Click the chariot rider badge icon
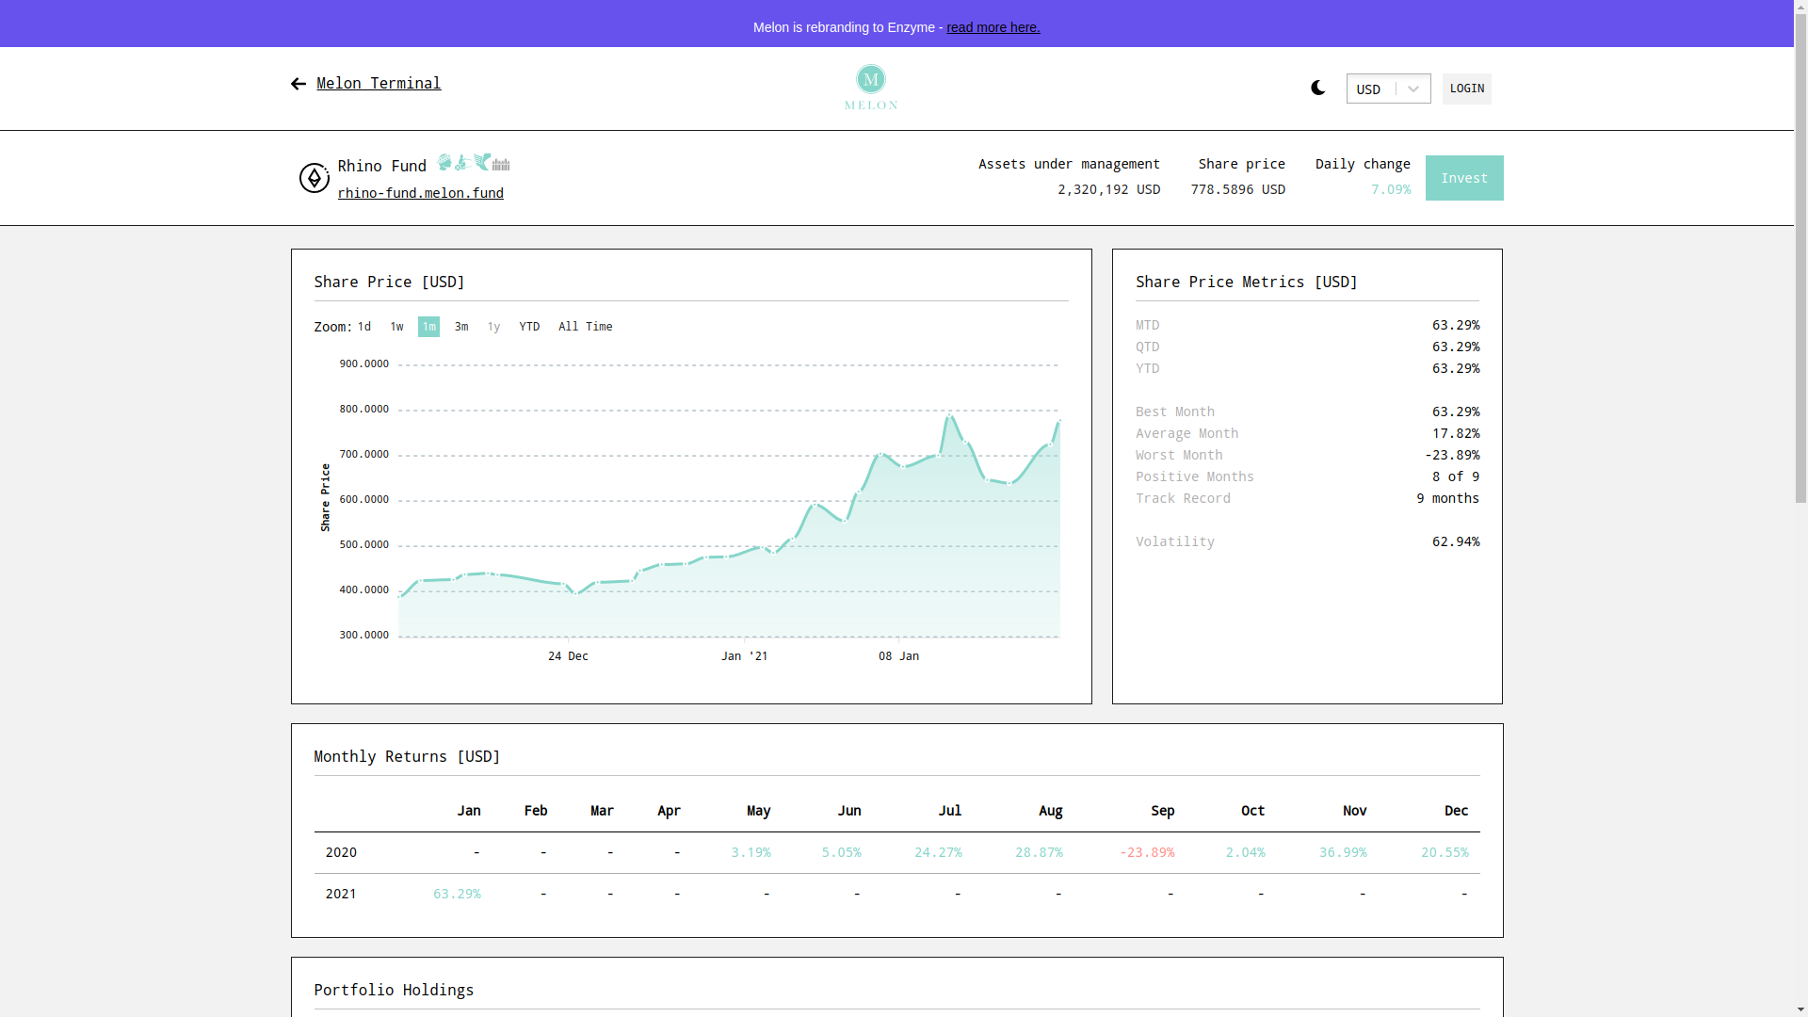1808x1017 pixels. pyautogui.click(x=462, y=163)
